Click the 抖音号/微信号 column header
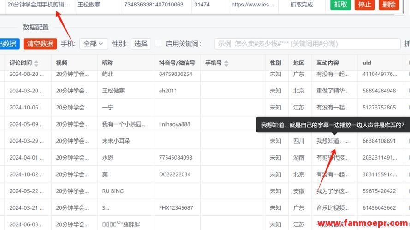The image size is (410, 230). (x=177, y=63)
